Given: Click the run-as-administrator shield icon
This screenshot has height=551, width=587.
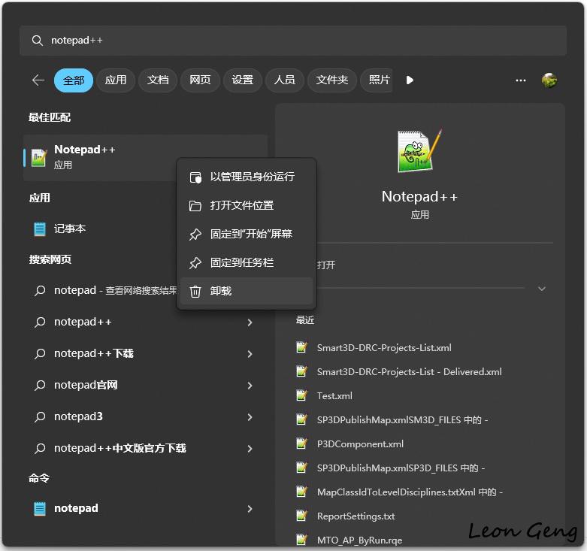Looking at the screenshot, I should [x=195, y=177].
